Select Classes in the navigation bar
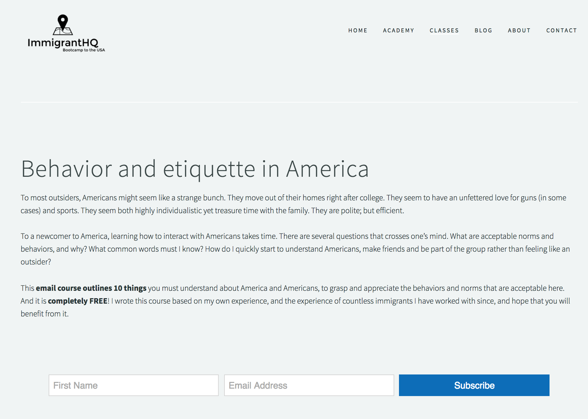The width and height of the screenshot is (588, 419). [444, 30]
